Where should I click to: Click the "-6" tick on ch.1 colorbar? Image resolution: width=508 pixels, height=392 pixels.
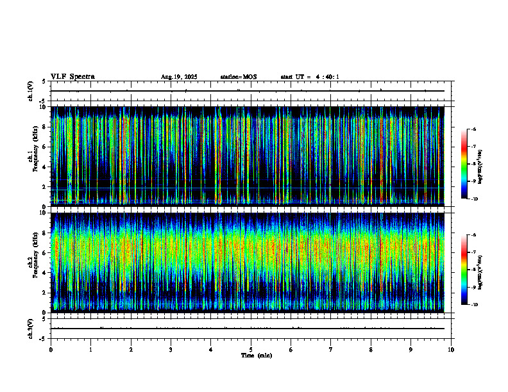tap(474, 129)
